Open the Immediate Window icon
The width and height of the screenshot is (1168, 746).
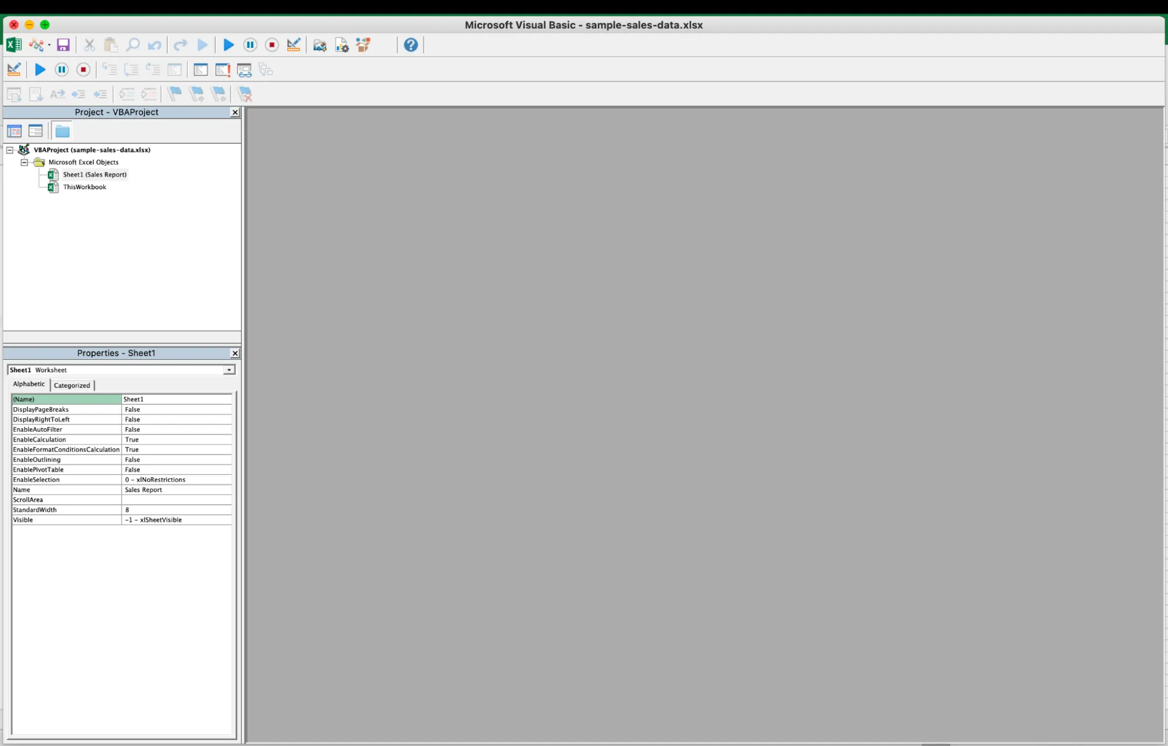click(x=222, y=70)
